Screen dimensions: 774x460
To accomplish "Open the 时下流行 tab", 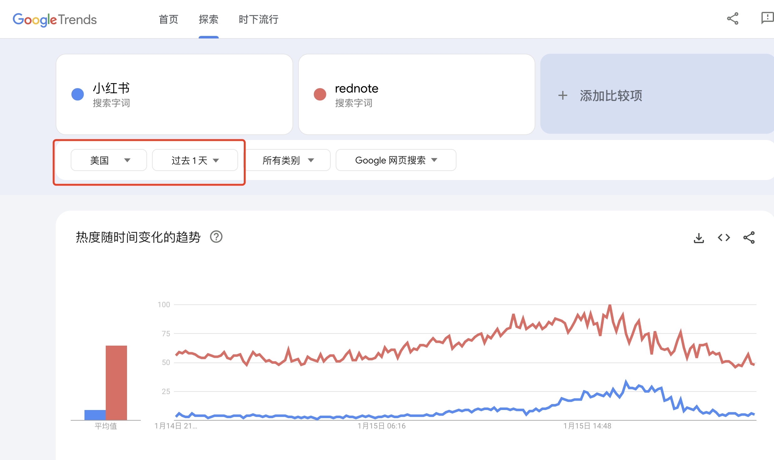I will [x=258, y=19].
